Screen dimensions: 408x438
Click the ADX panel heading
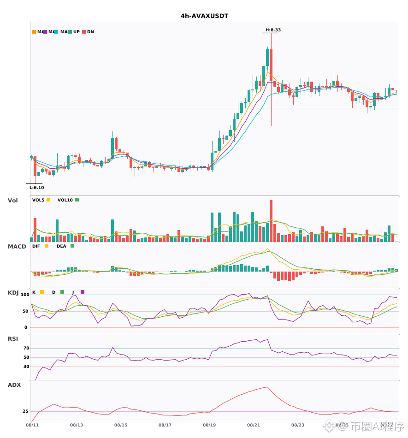pos(14,385)
